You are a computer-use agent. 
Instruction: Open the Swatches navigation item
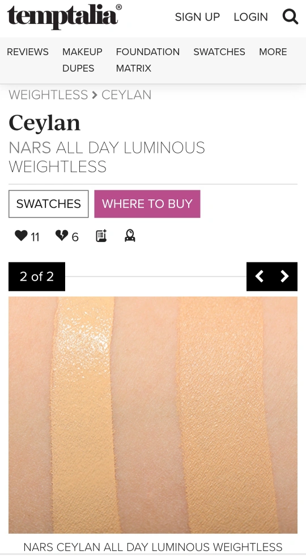pos(219,52)
